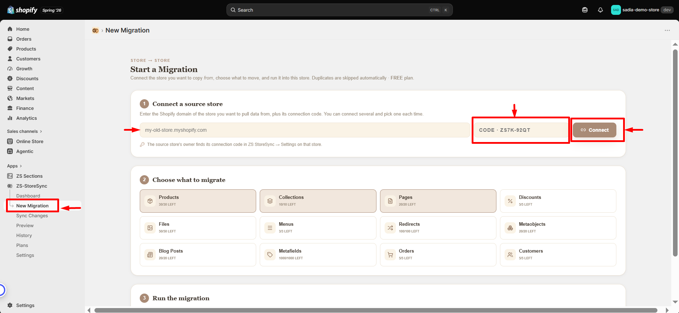Open the ZS-StoreSync app
Viewport: 679px width, 313px height.
click(31, 186)
